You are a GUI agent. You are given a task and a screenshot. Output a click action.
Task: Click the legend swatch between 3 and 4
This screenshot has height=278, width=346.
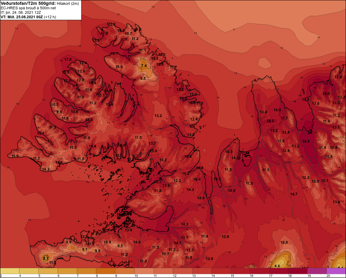10,271
